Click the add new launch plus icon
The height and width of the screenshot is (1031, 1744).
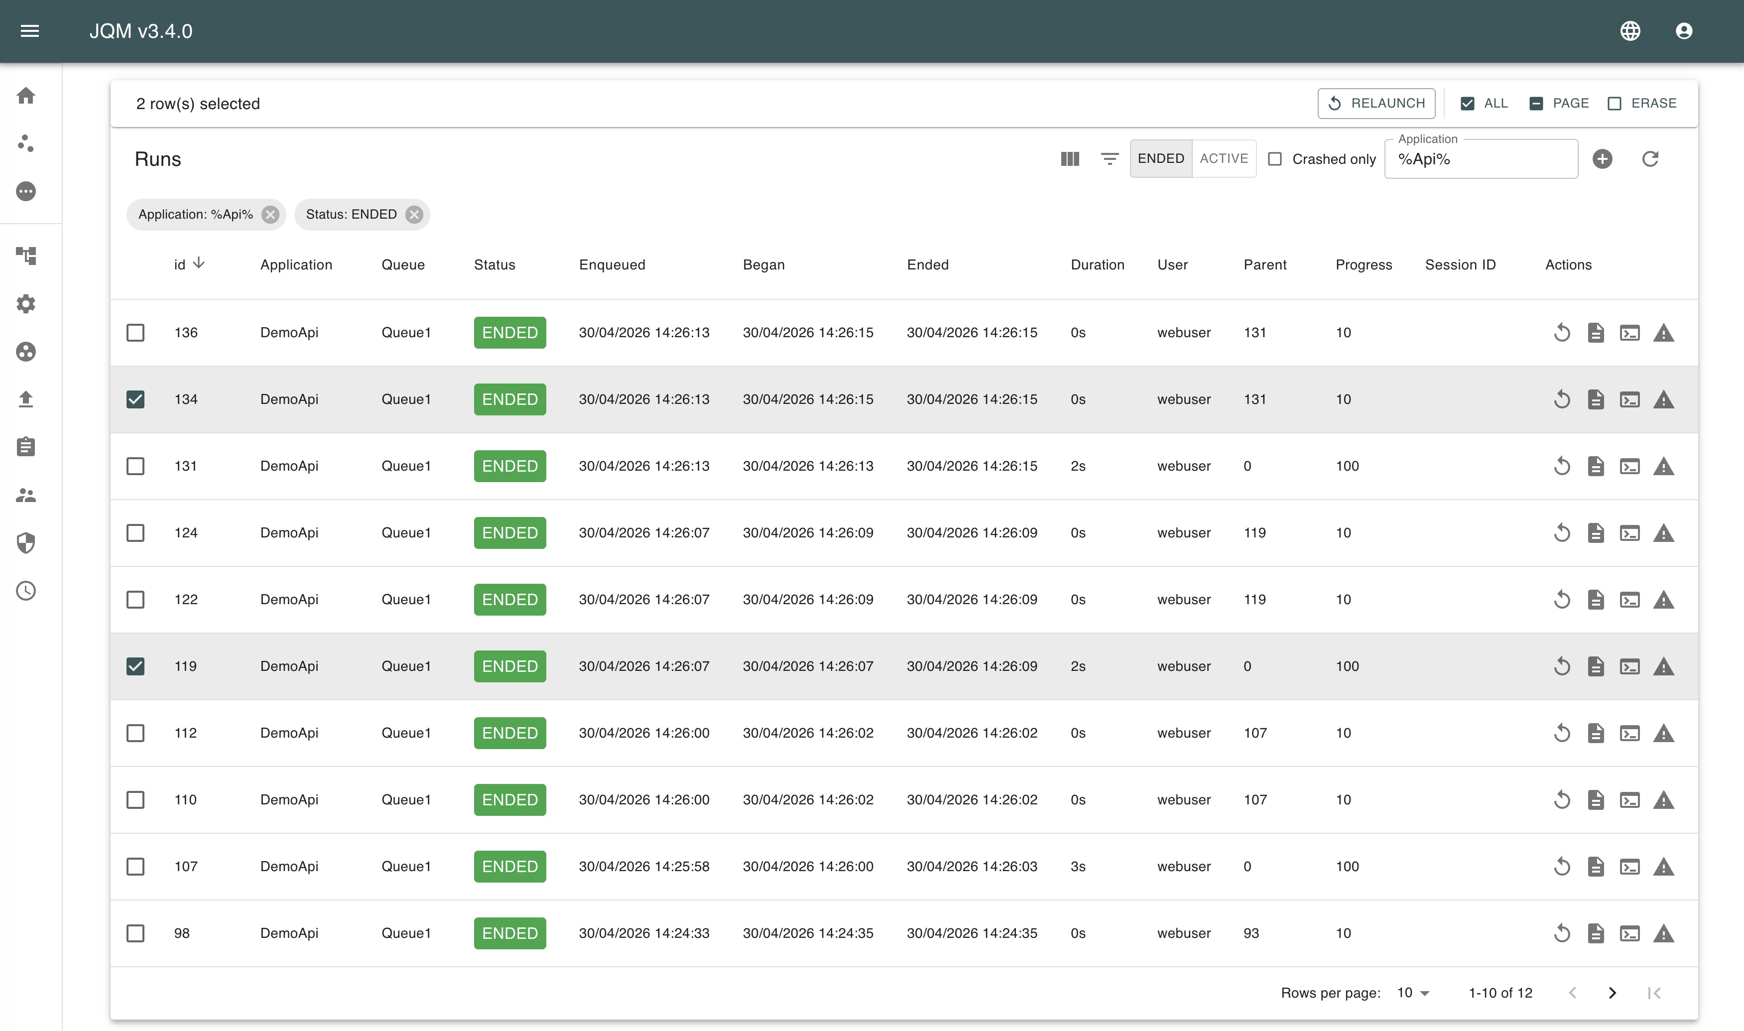tap(1602, 159)
